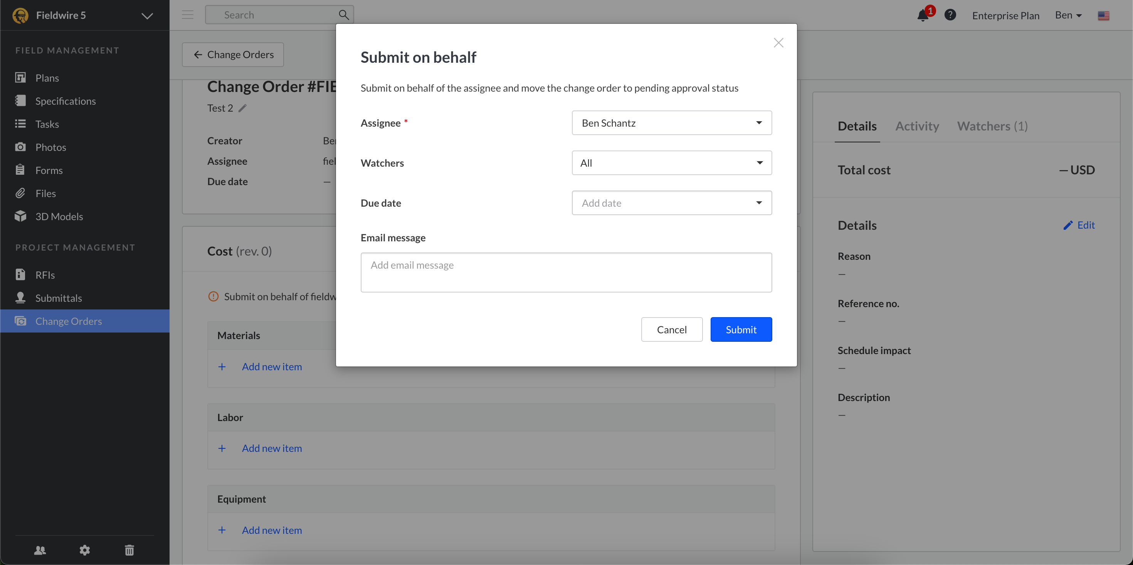Screen dimensions: 1133x565
Task: Expand the Fieldwire 5 project chevron
Action: coord(147,16)
